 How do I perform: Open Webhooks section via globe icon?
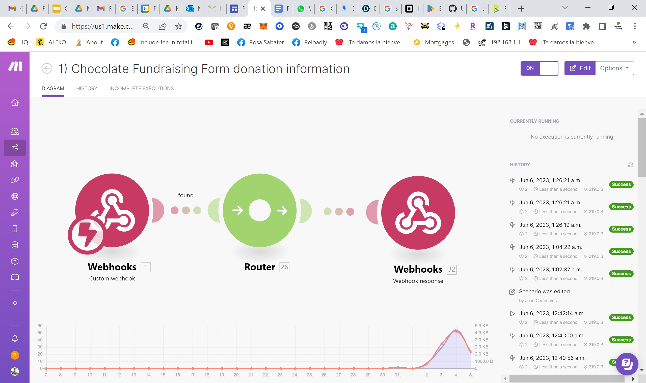(x=15, y=196)
